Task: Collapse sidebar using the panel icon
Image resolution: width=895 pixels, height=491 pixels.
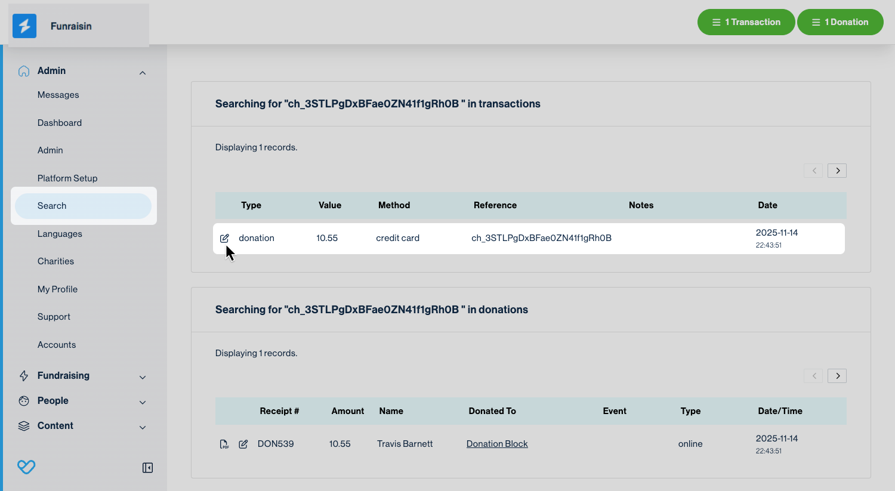Action: [x=147, y=468]
